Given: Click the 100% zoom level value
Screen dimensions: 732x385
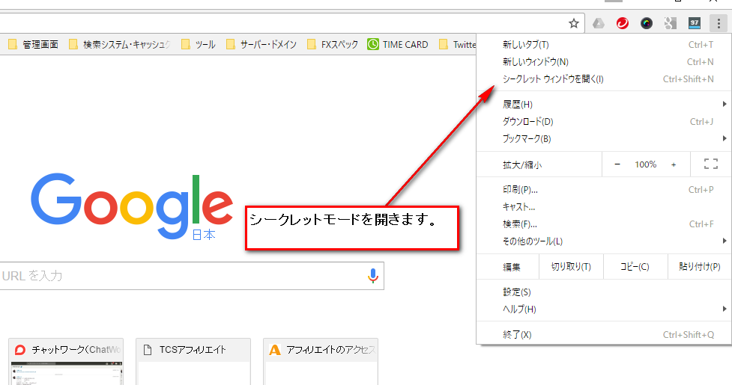Looking at the screenshot, I should pyautogui.click(x=645, y=164).
